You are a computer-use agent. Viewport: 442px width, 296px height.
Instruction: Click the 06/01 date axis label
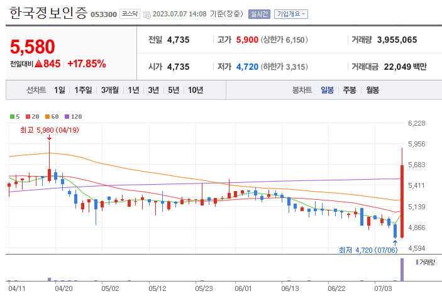click(x=243, y=288)
